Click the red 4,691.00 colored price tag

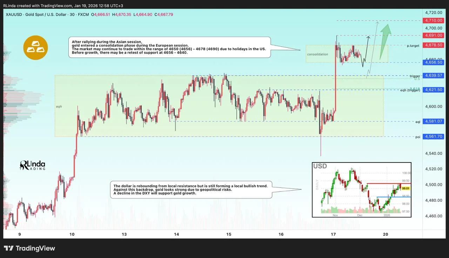click(x=434, y=35)
